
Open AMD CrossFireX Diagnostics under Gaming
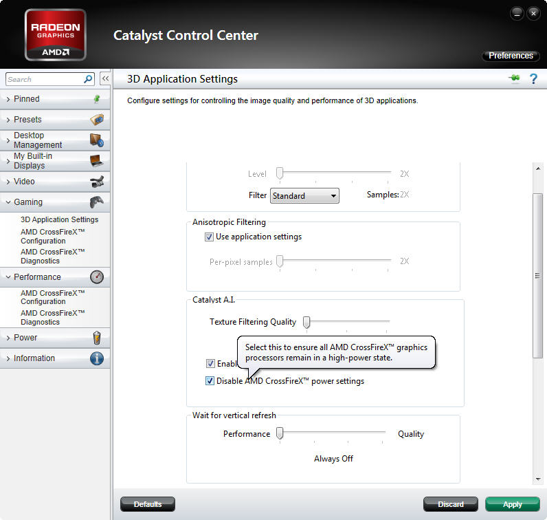[x=53, y=257]
